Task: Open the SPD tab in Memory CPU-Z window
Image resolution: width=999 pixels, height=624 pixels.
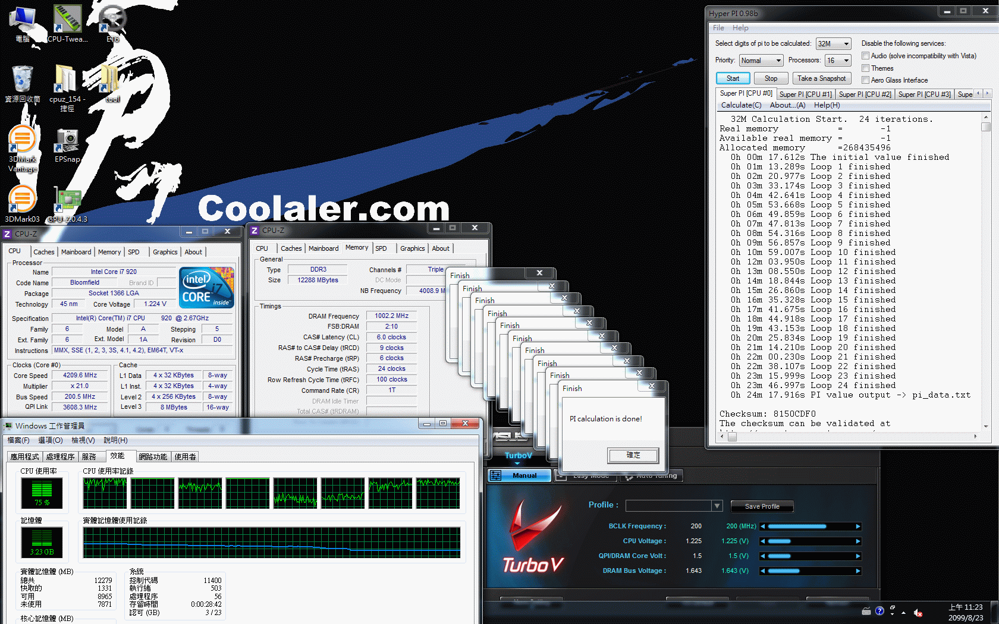Action: point(381,248)
